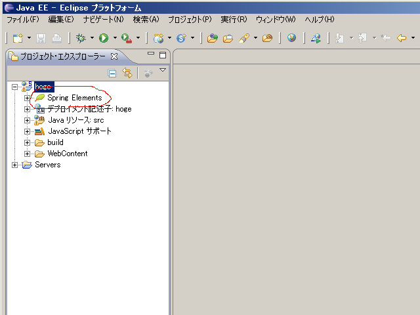Select Java リソース: src item
The image size is (420, 315).
click(x=76, y=120)
